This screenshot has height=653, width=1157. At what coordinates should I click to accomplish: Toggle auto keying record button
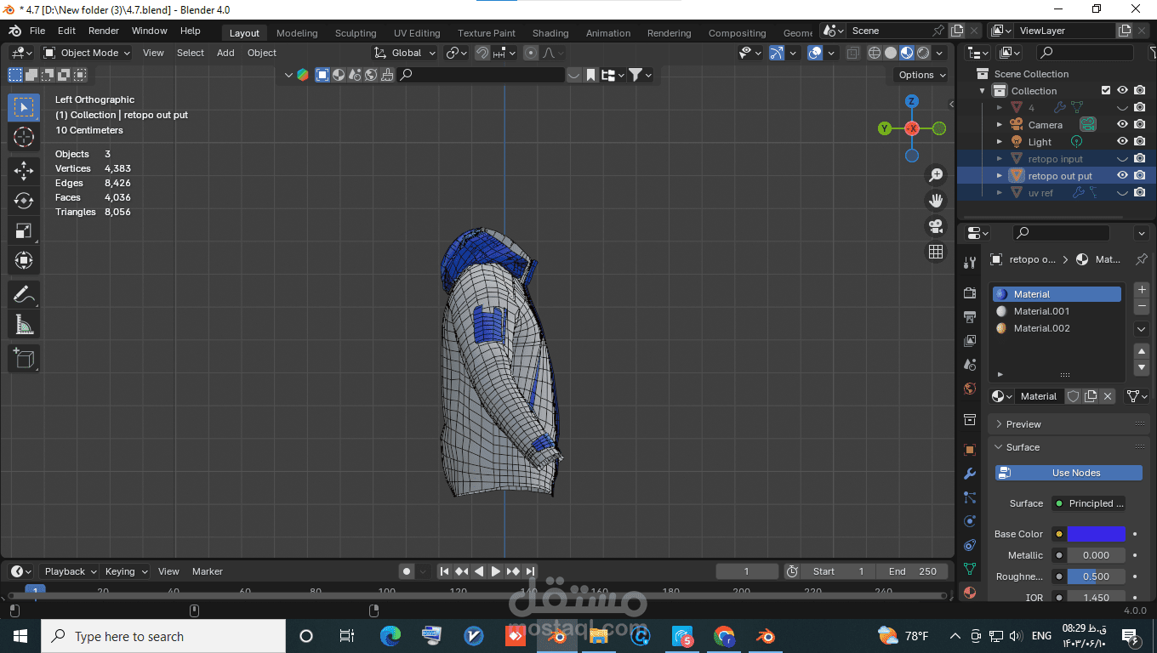407,571
